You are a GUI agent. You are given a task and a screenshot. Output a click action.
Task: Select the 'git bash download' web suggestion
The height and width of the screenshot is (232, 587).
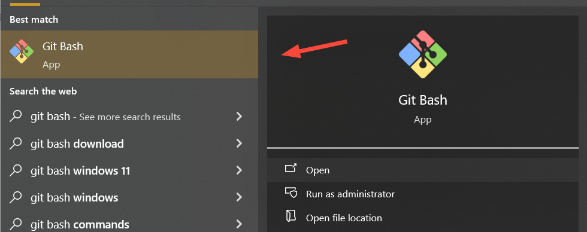pyautogui.click(x=129, y=144)
